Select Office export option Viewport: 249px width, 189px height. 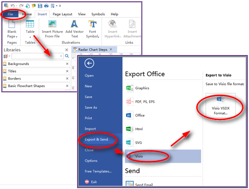(x=163, y=115)
